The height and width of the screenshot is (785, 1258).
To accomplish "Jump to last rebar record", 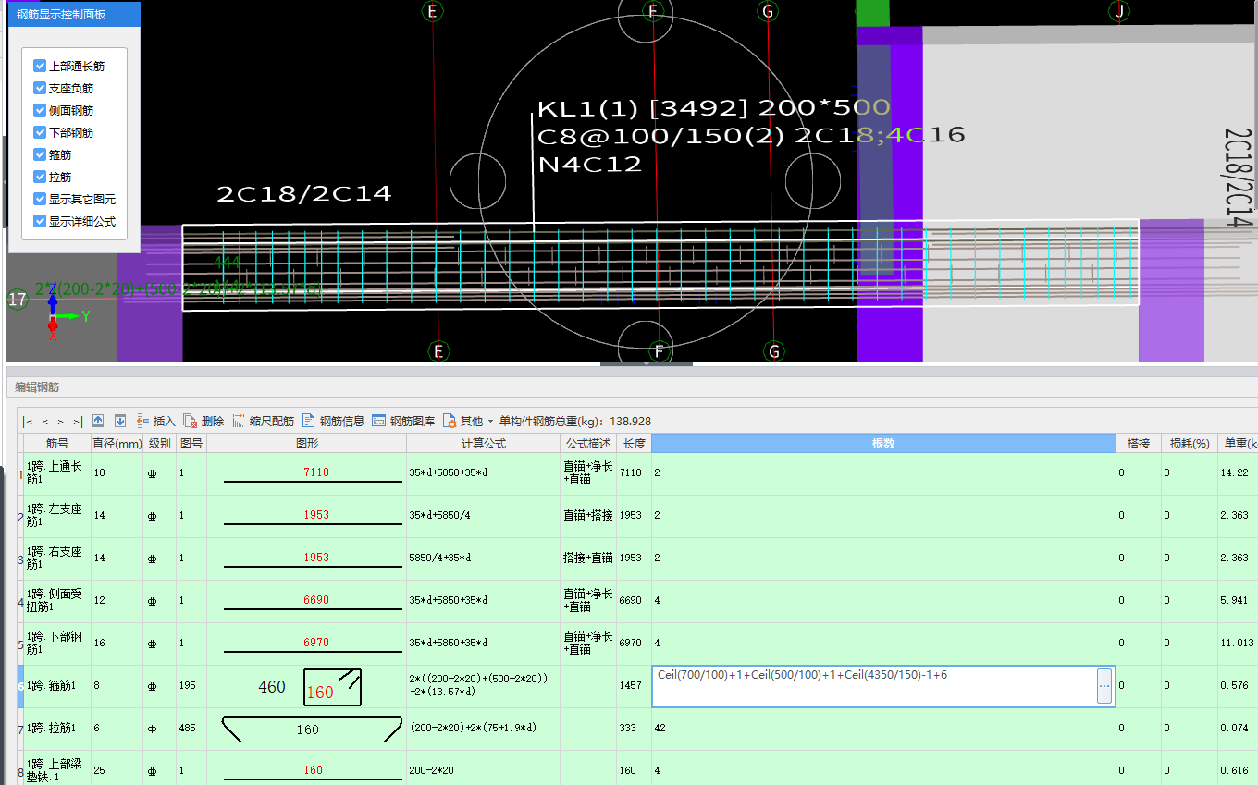I will click(78, 421).
